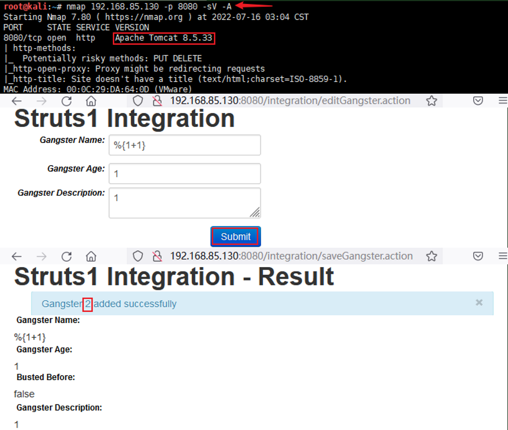508x430 pixels.
Task: Save saveGangster page to Pocket
Action: [x=478, y=256]
